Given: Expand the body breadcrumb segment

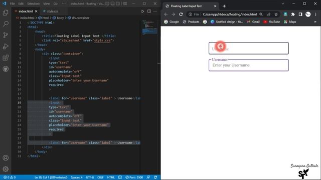Looking at the screenshot, I should click(x=58, y=18).
